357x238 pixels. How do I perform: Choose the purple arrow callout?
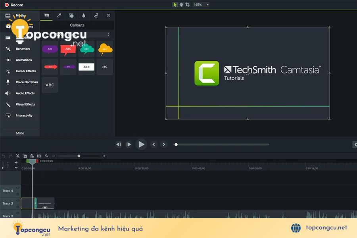click(x=68, y=67)
